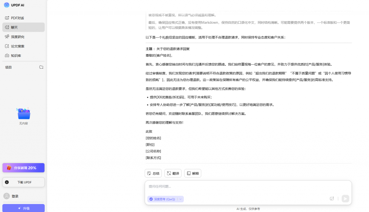Viewport: 369px width, 212px height.
Task: Click the 翻译 quick action button
Action: click(173, 173)
